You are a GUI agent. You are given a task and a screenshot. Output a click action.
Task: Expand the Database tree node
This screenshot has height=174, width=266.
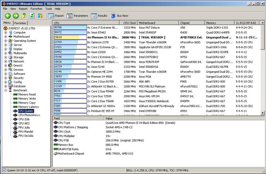tap(6, 86)
